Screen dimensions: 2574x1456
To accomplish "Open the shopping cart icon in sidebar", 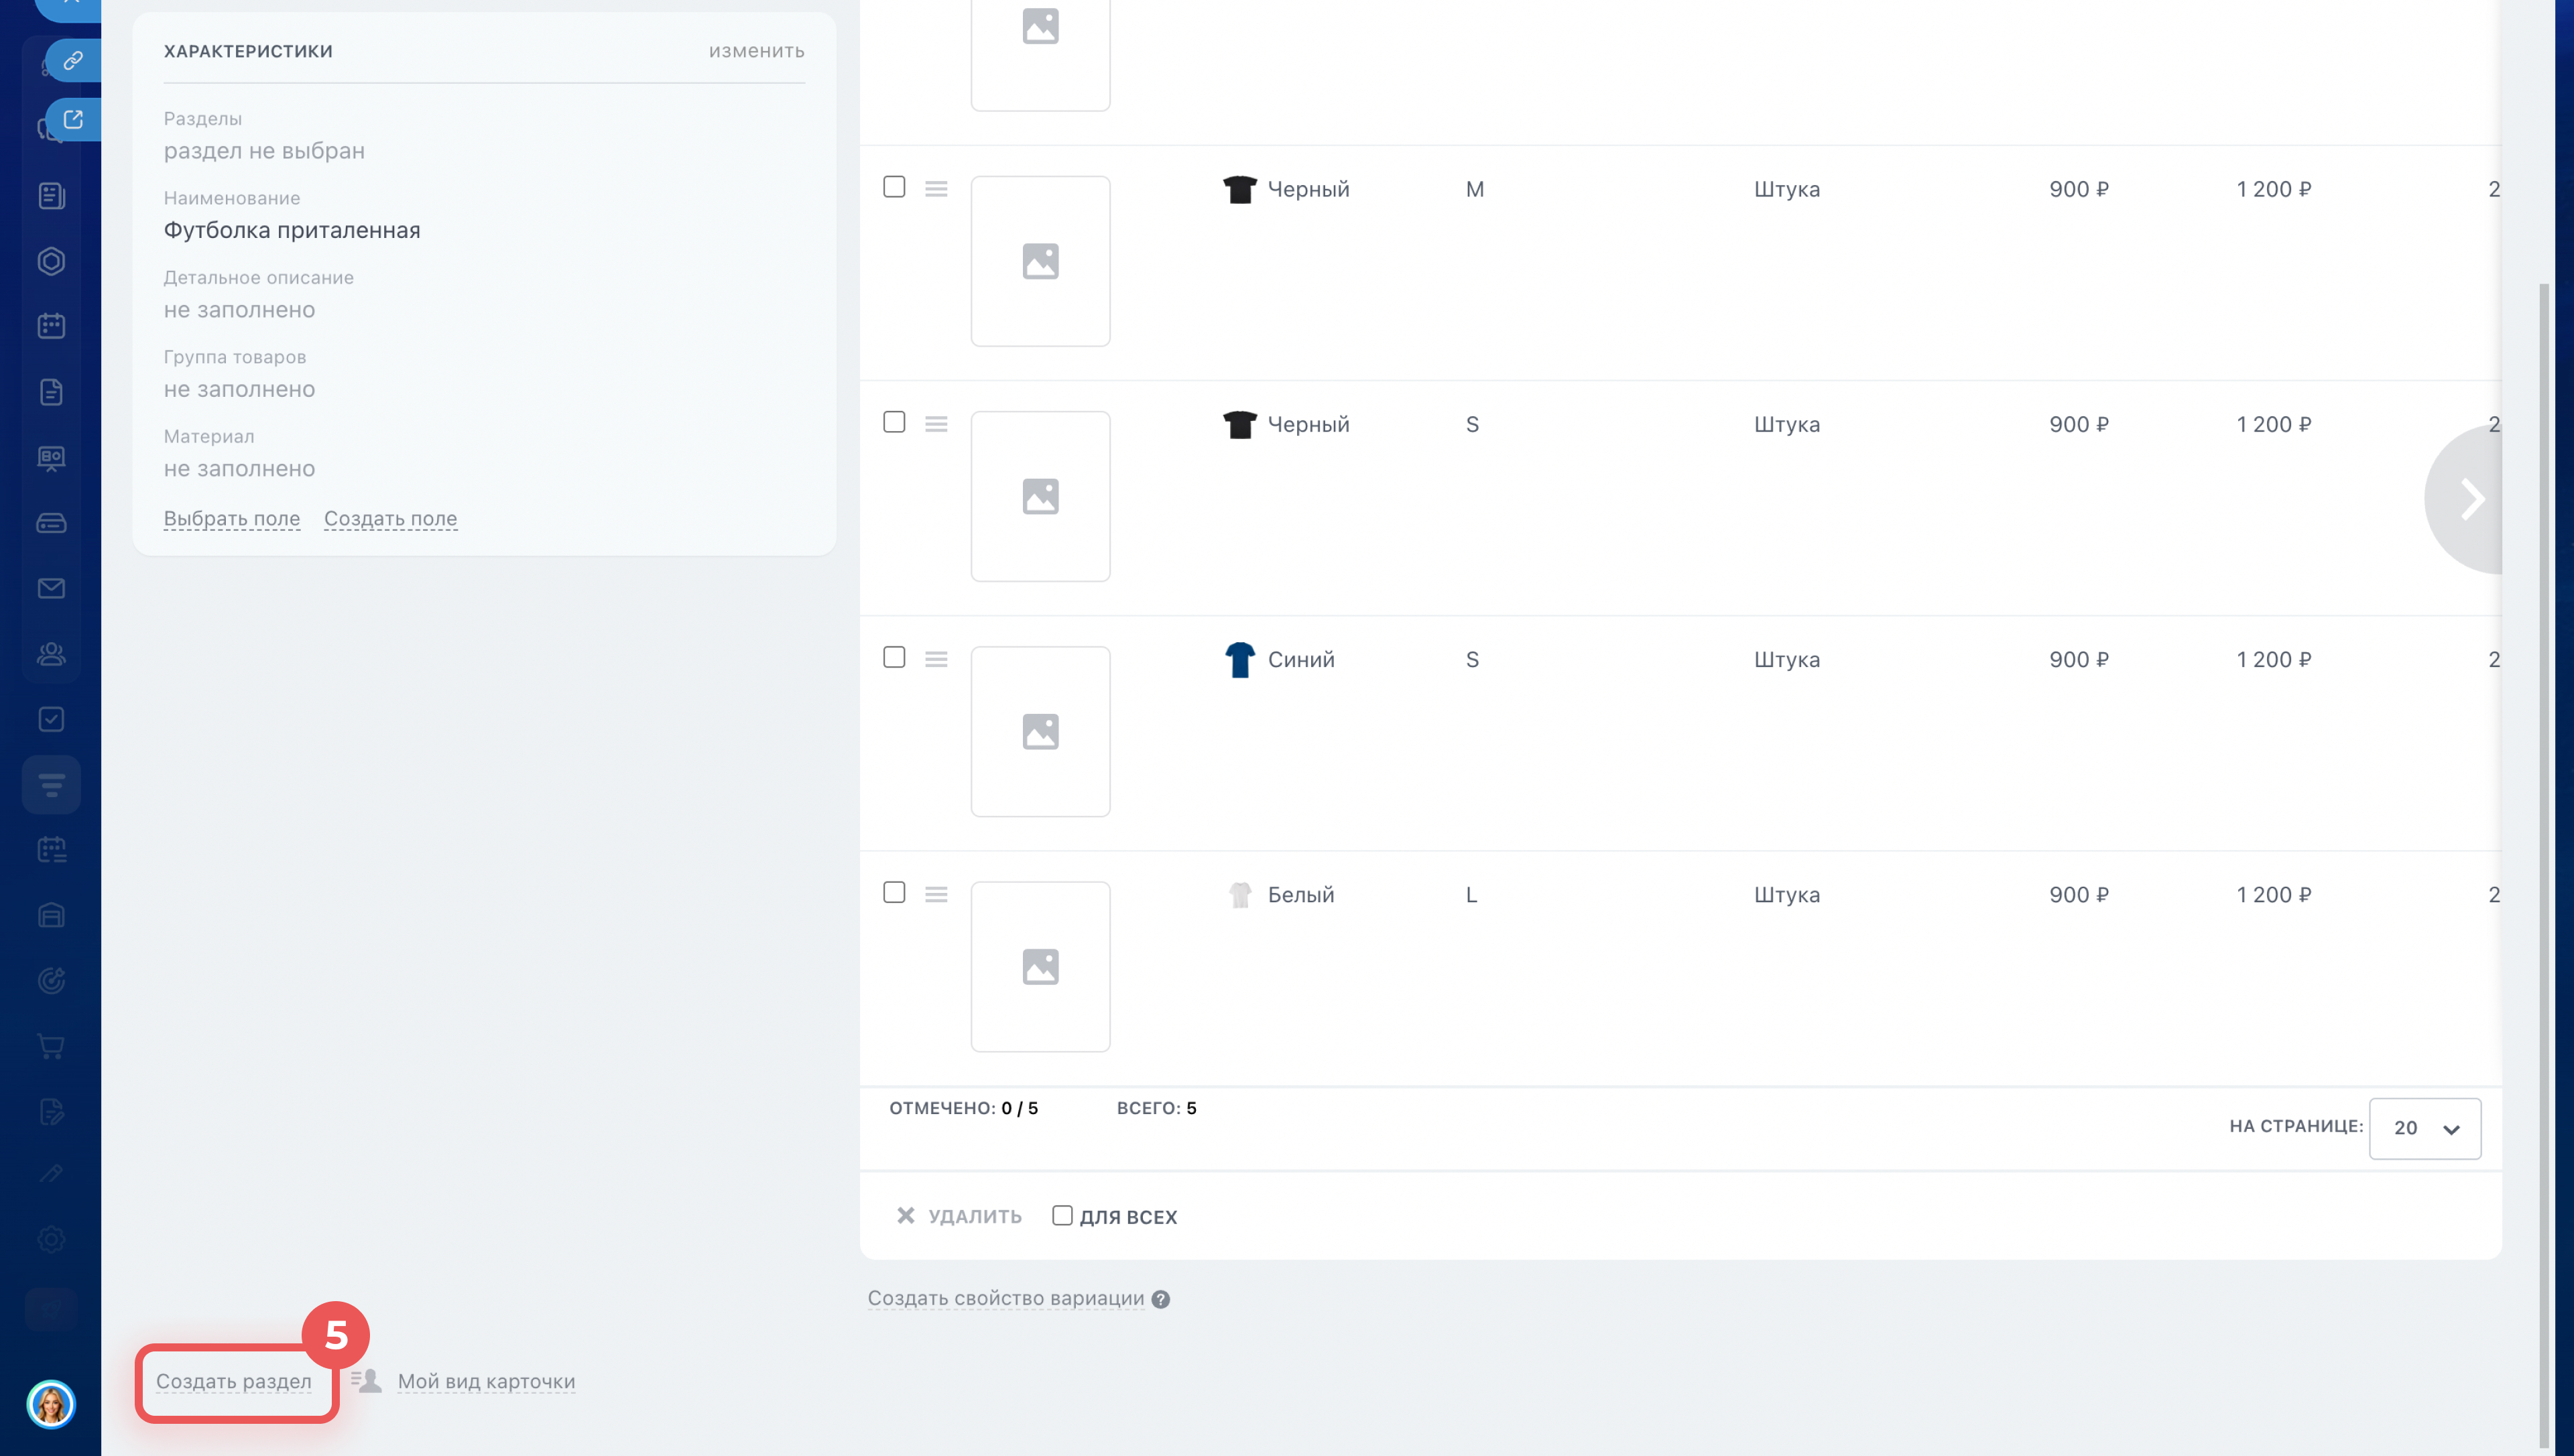I will tap(51, 1046).
